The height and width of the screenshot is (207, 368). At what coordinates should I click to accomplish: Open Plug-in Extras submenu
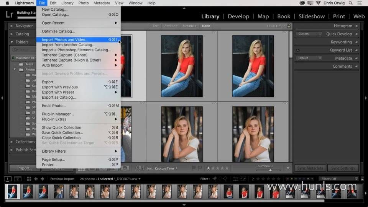tap(78, 119)
